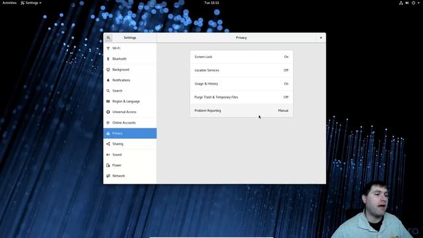
Task: Open the Screen Lock row
Action: click(x=241, y=57)
